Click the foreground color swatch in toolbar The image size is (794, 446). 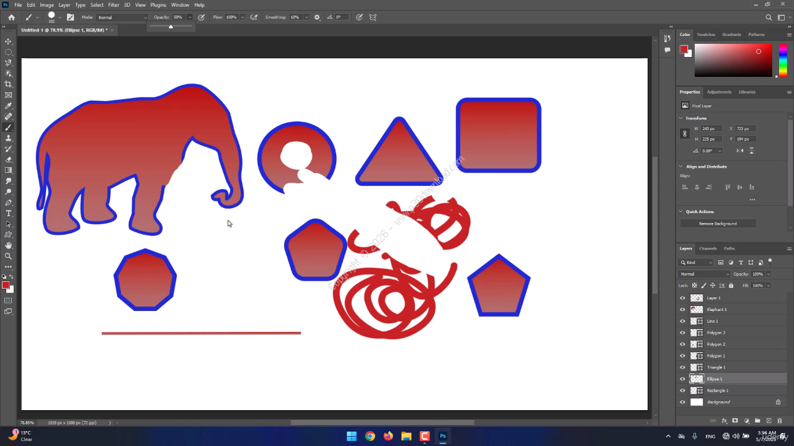(5, 285)
